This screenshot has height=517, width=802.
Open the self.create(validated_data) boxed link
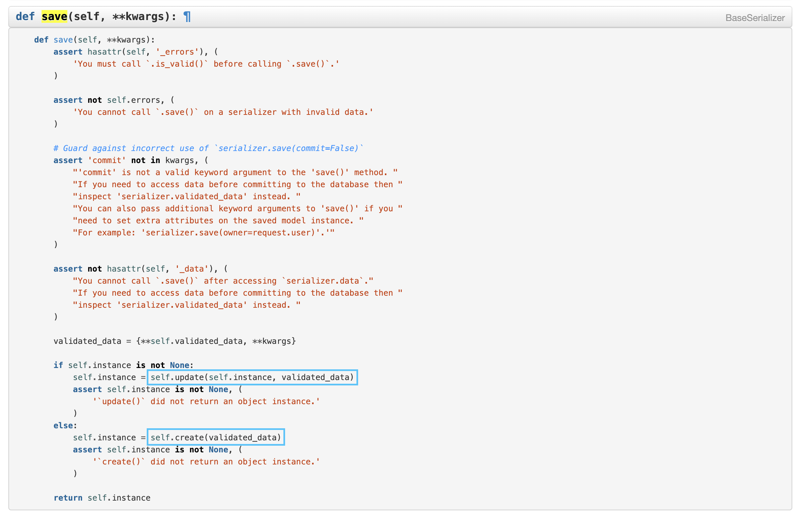click(216, 437)
